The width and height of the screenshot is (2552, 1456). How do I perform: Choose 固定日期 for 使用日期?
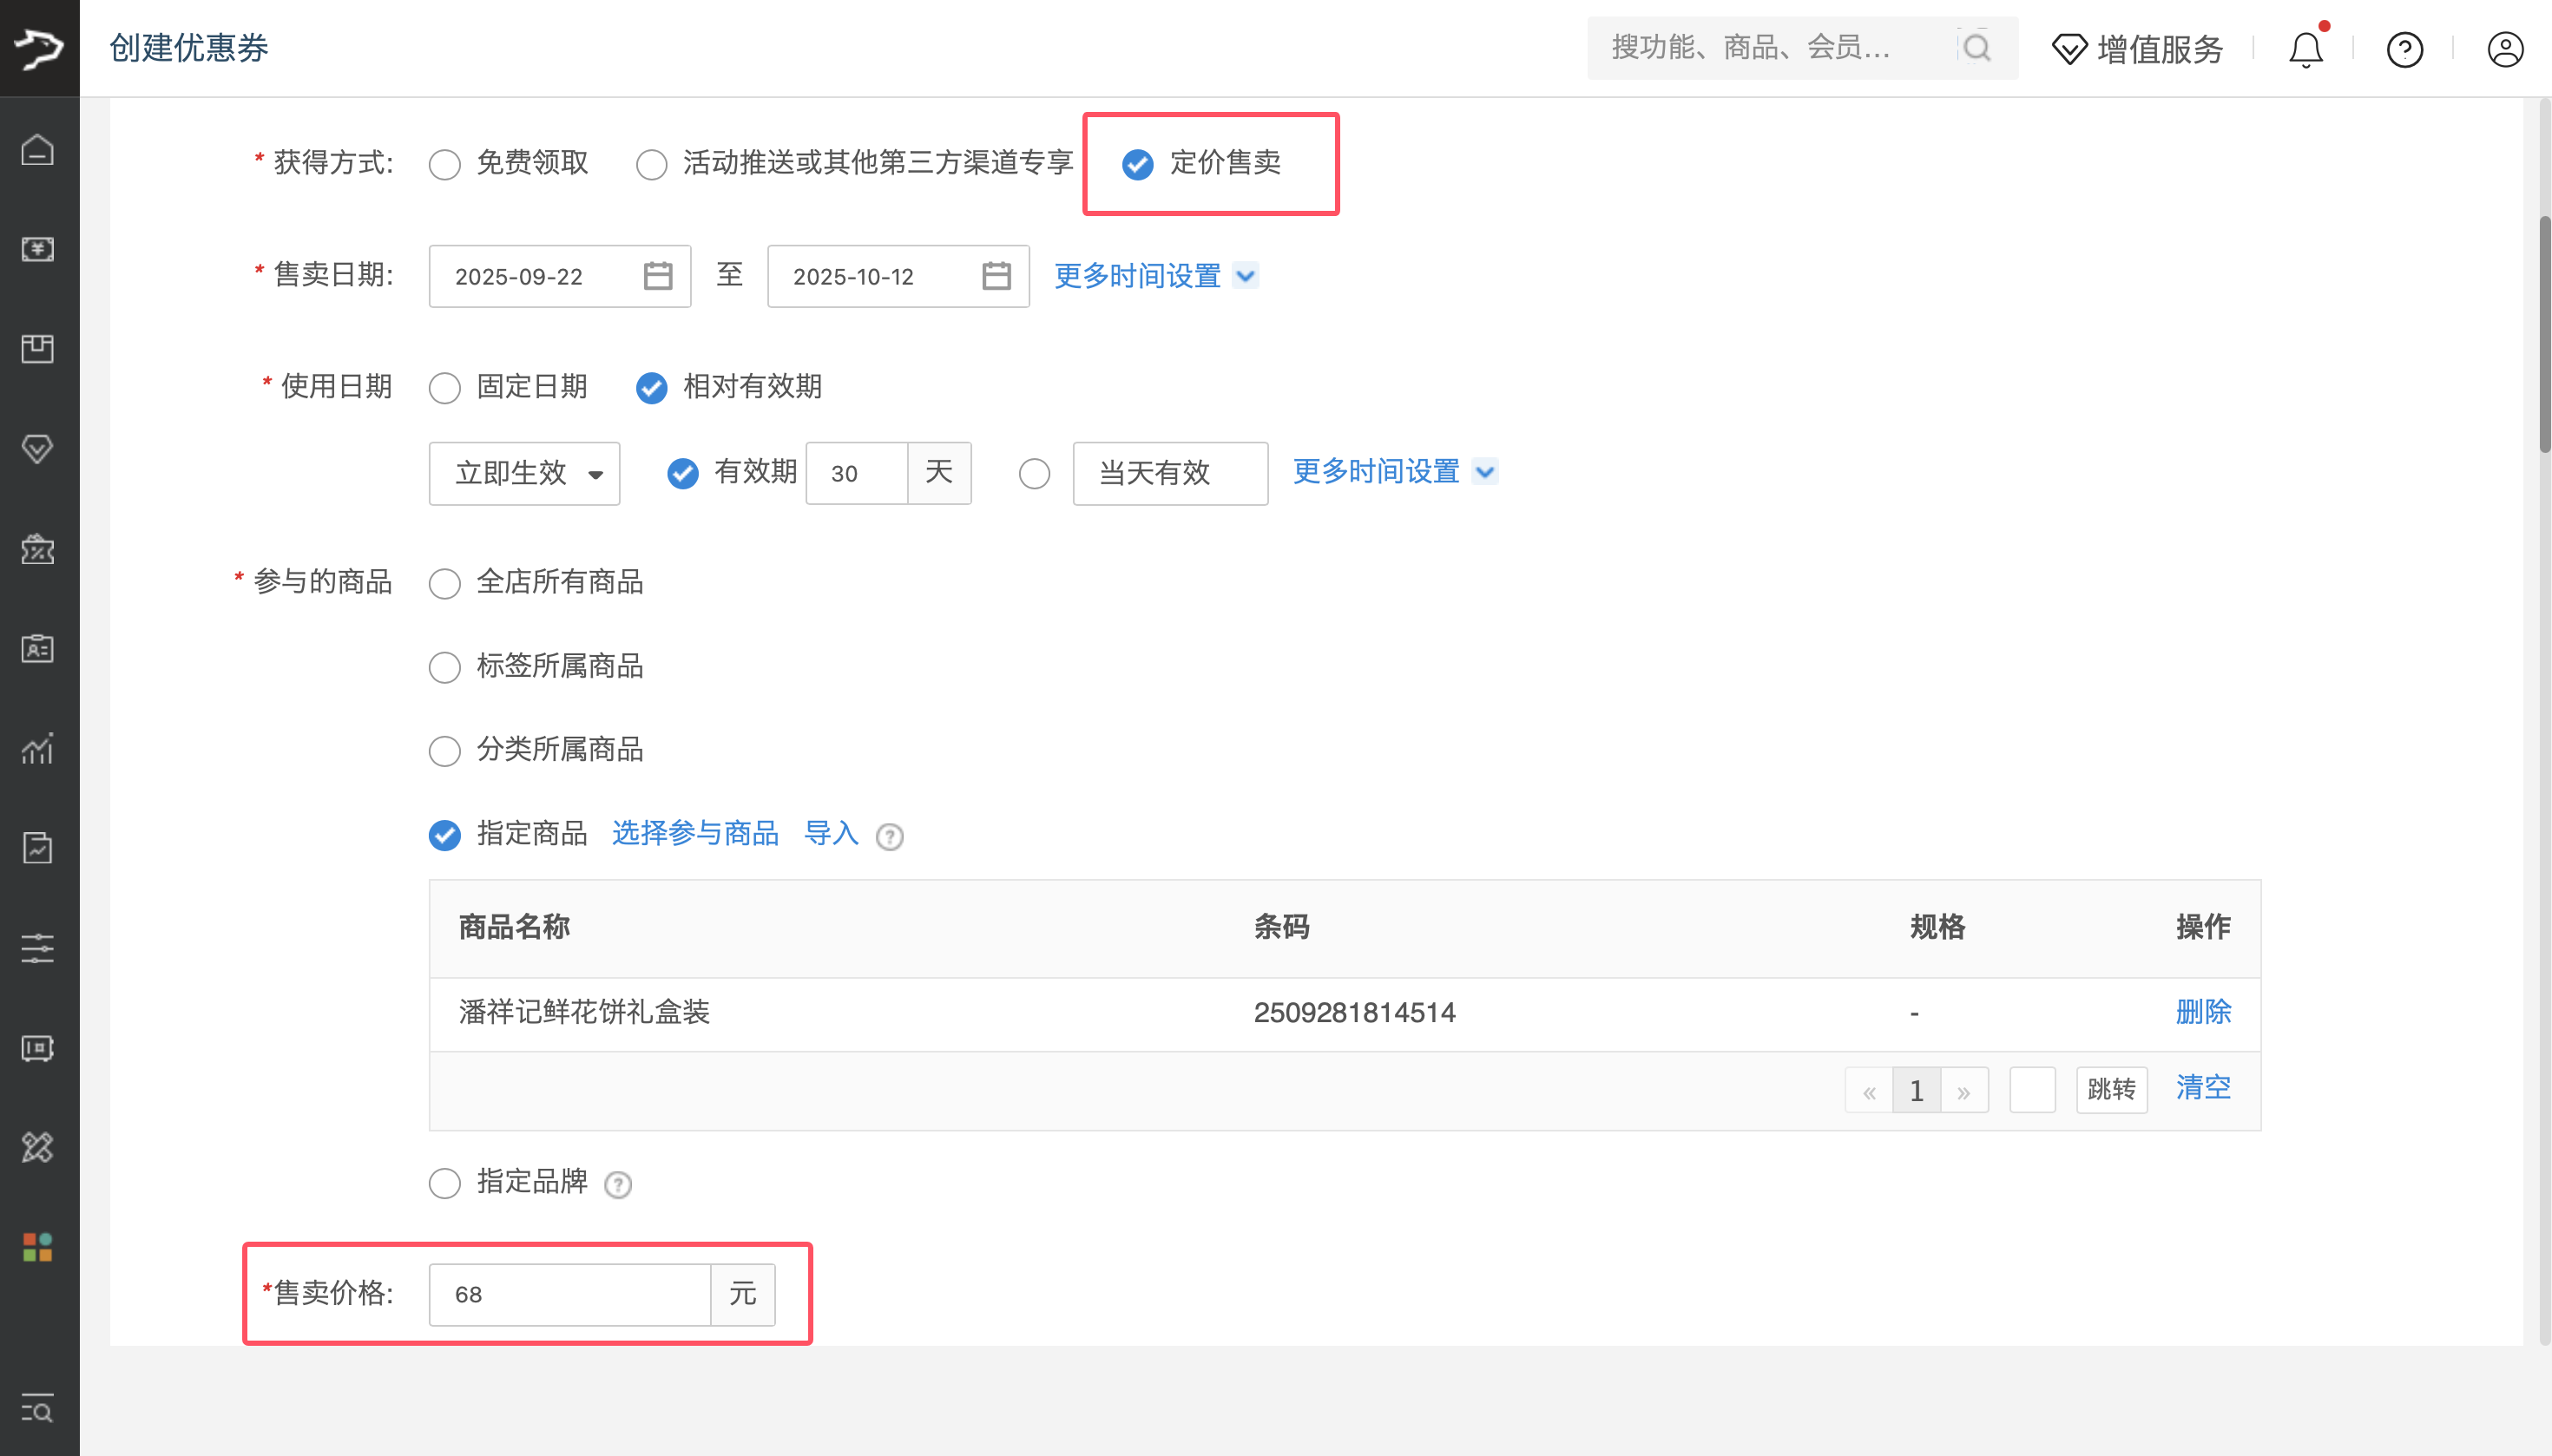[x=445, y=387]
